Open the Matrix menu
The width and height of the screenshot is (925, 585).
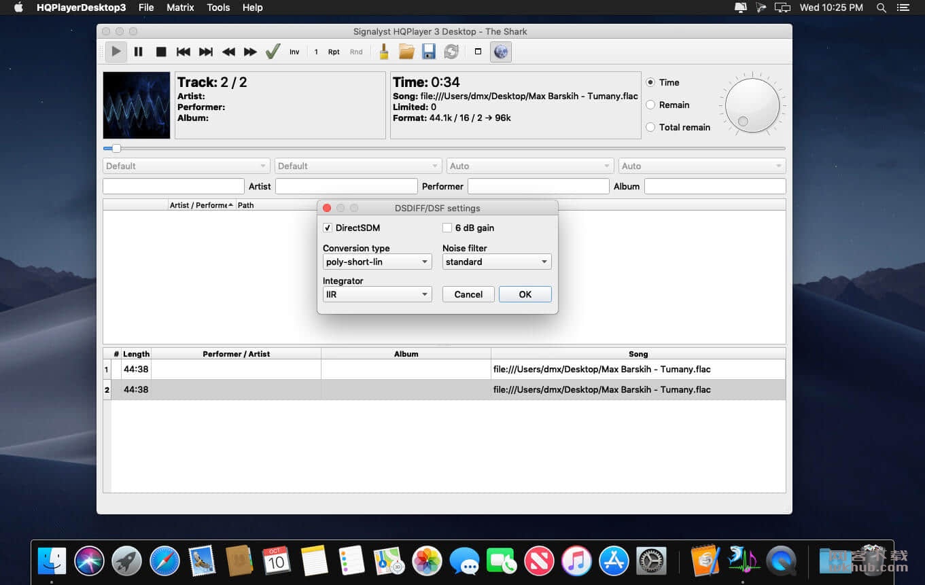[x=180, y=7]
